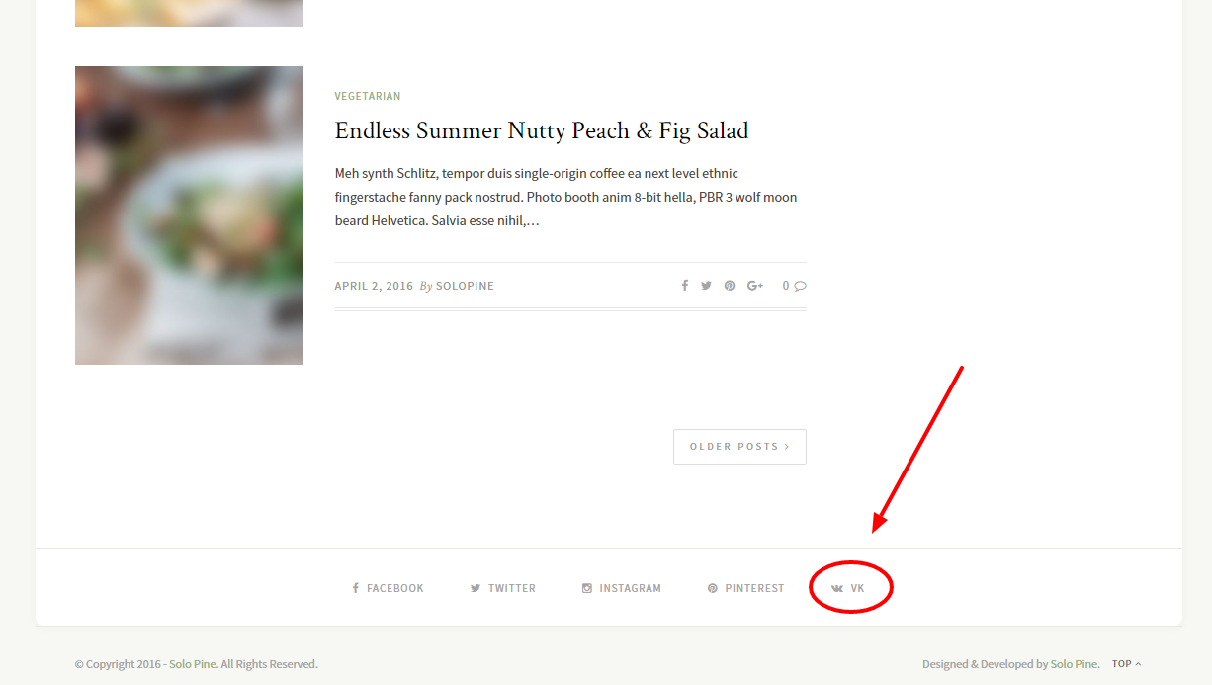Open the salad post thumbnail image
The height and width of the screenshot is (685, 1212).
point(189,215)
